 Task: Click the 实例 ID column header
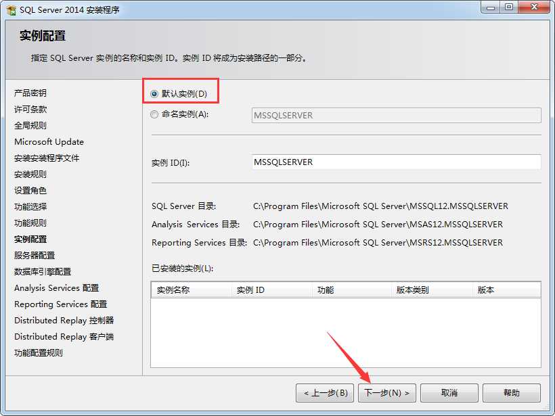click(x=271, y=290)
